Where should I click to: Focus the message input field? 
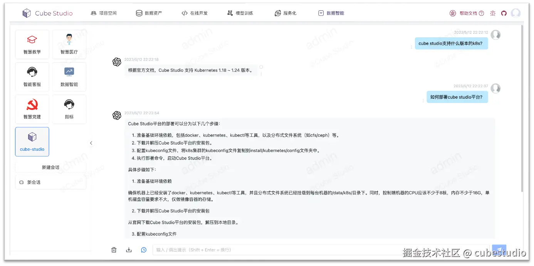click(x=321, y=250)
